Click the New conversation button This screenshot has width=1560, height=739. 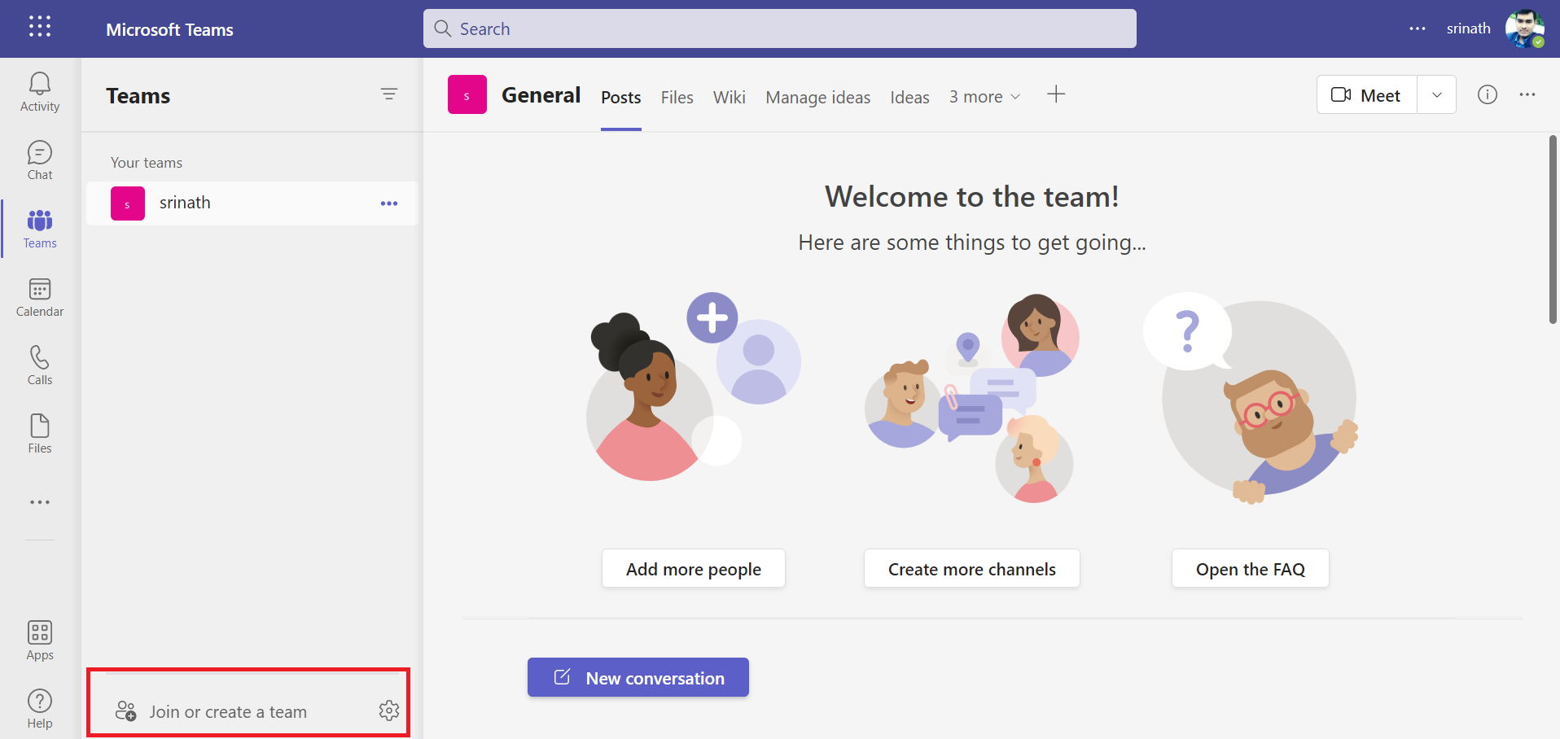pyautogui.click(x=638, y=677)
